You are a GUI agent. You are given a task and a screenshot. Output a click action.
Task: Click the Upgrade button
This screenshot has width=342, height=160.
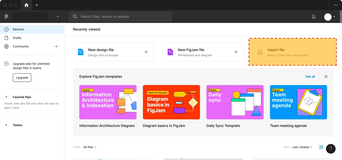click(x=22, y=78)
